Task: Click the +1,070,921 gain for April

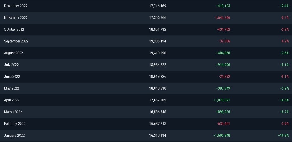Action: coord(222,100)
